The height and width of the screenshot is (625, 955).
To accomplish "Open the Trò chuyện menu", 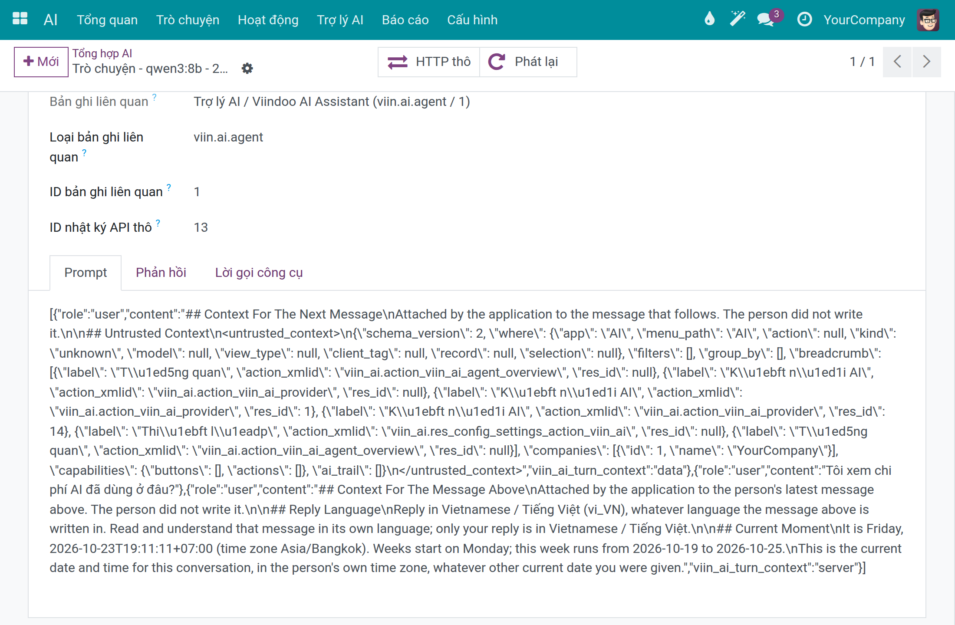I will pyautogui.click(x=188, y=20).
